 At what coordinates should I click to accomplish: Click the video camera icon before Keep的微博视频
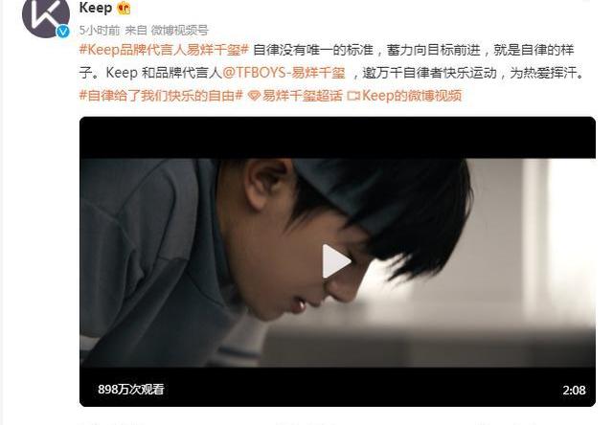(x=353, y=96)
